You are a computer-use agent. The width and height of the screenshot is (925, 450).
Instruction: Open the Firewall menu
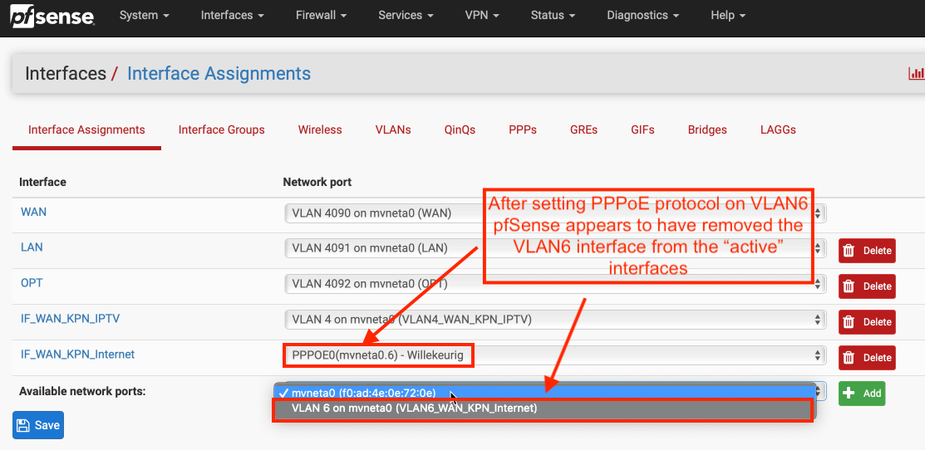(321, 15)
